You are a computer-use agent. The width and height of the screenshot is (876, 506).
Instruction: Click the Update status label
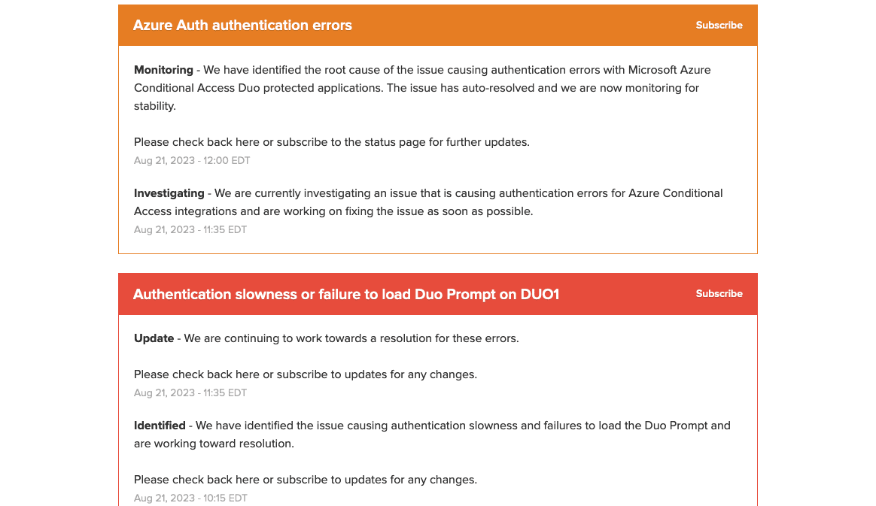click(x=154, y=338)
